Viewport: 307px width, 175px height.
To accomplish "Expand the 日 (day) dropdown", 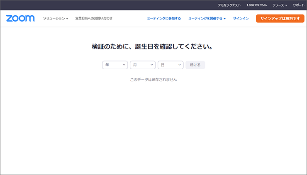I will pyautogui.click(x=171, y=65).
